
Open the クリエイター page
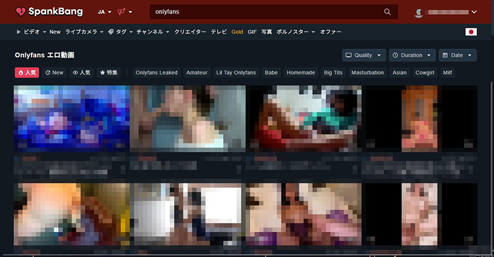[x=190, y=32]
